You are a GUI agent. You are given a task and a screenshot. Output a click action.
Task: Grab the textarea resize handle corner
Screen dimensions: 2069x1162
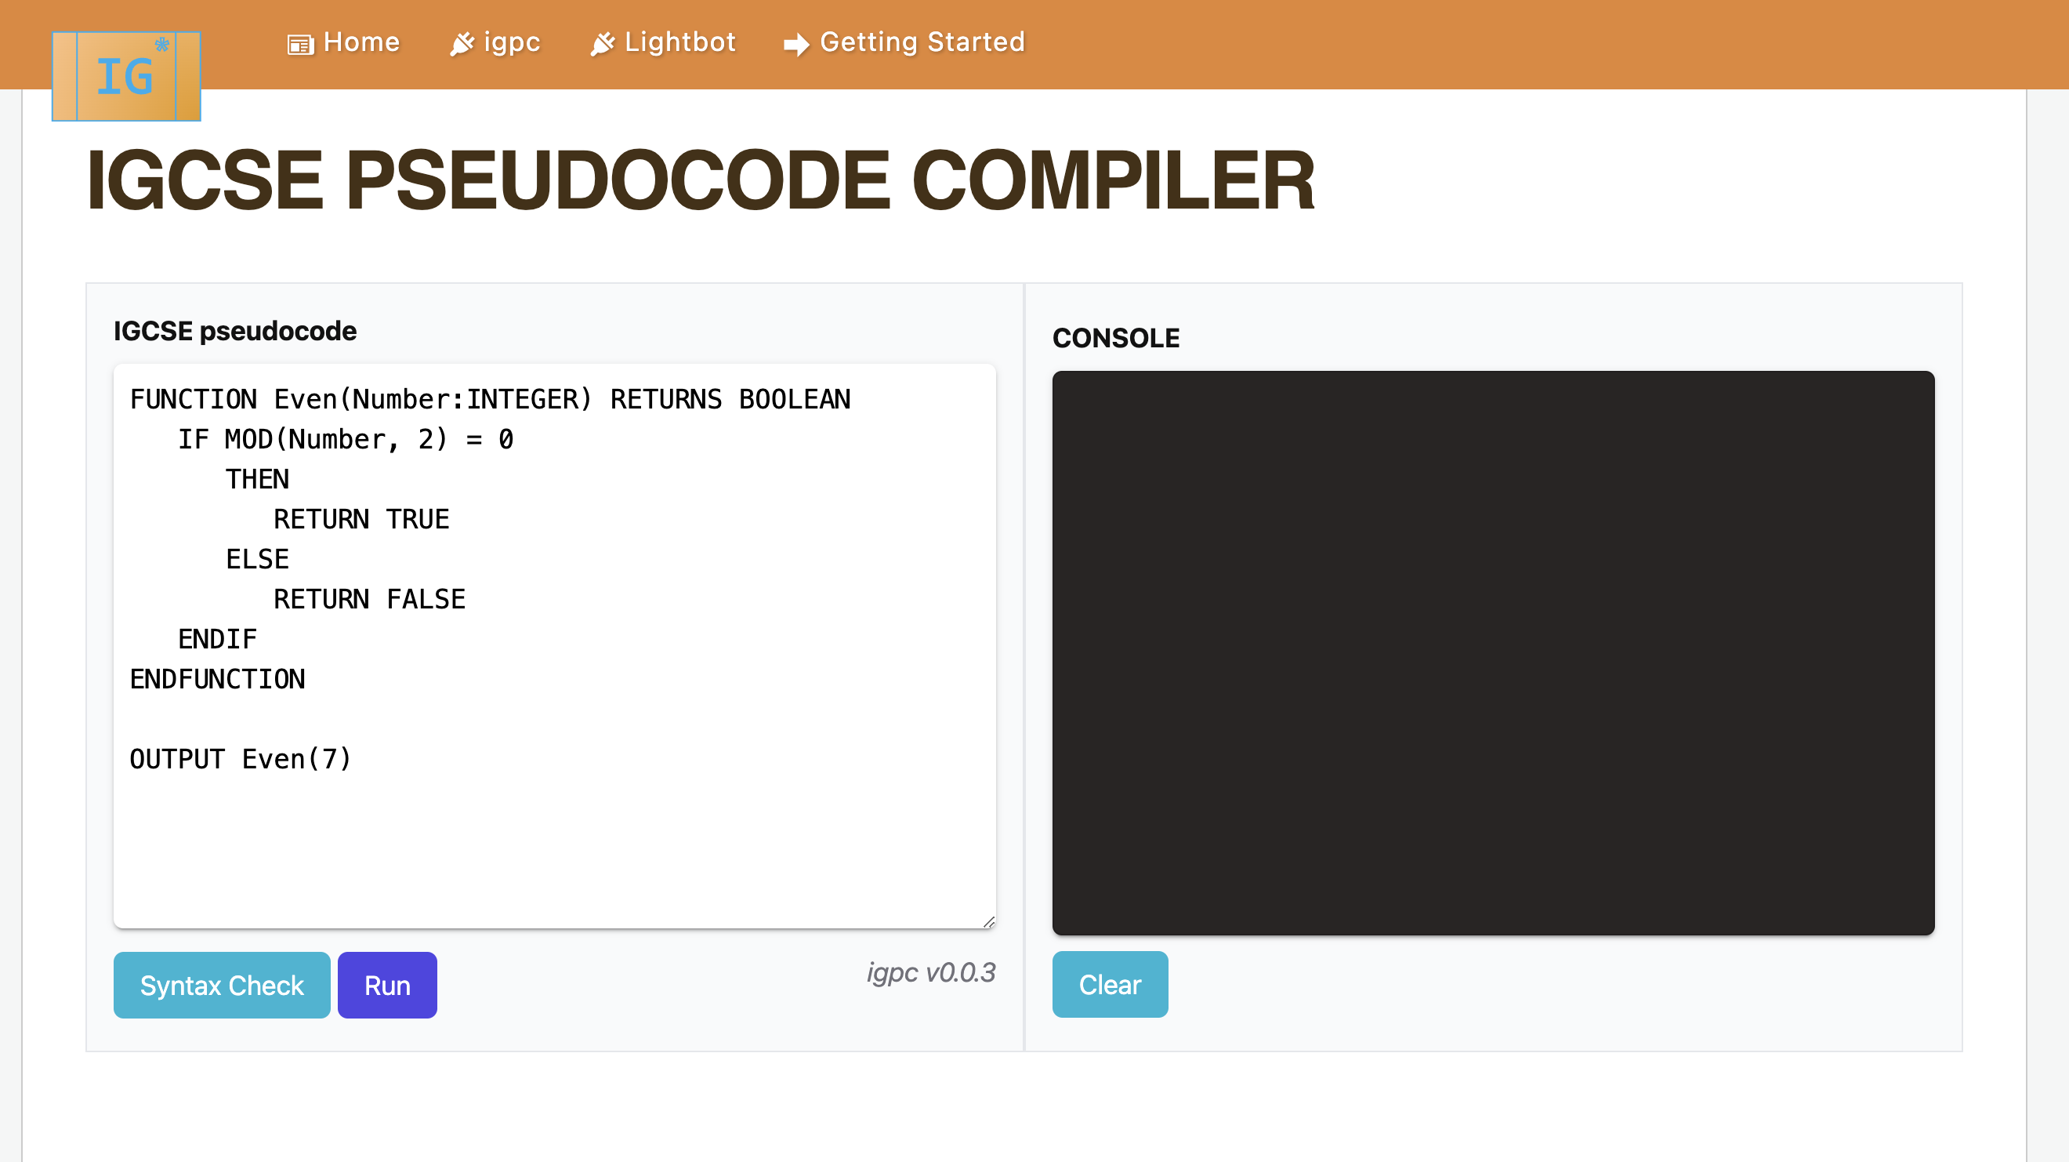pos(989,922)
